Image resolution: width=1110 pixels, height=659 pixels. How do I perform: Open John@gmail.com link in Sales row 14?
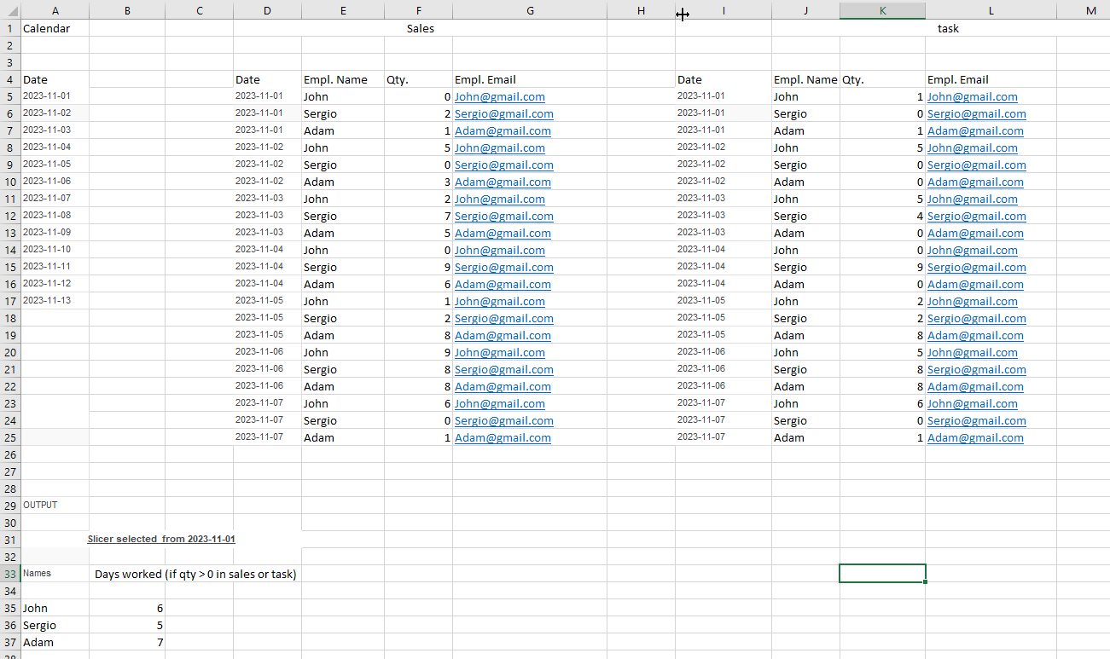pyautogui.click(x=500, y=250)
